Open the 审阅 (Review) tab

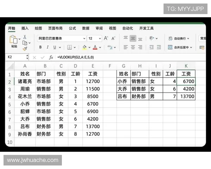point(99,28)
